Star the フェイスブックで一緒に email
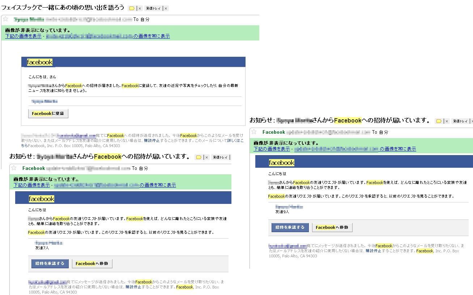Screen dimensions: 473x295 click(5, 19)
